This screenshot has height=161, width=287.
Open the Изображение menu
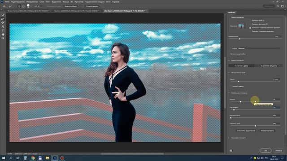pos(32,2)
